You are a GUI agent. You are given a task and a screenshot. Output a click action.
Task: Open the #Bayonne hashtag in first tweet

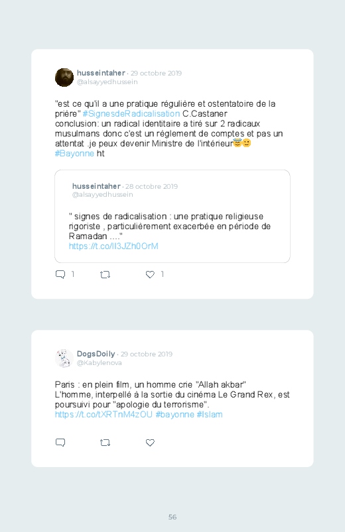(x=74, y=153)
